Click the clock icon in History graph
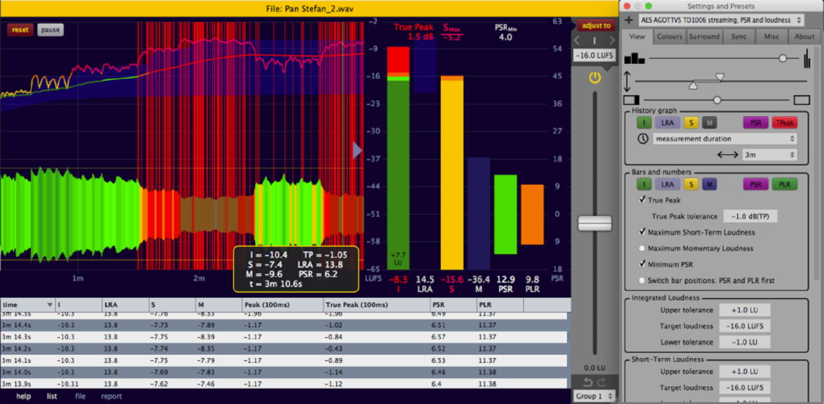 click(643, 139)
